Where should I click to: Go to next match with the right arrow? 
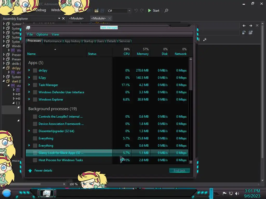point(251,26)
